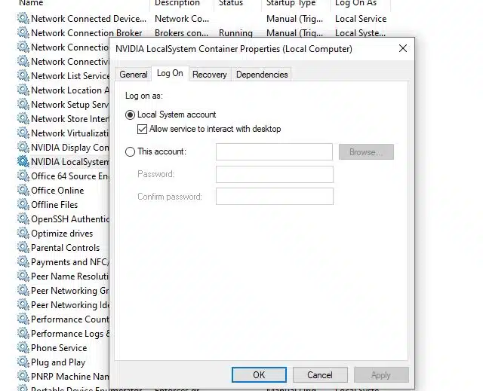The width and height of the screenshot is (483, 391).
Task: Click gear icon beside Performance Counter service
Action: (23, 319)
